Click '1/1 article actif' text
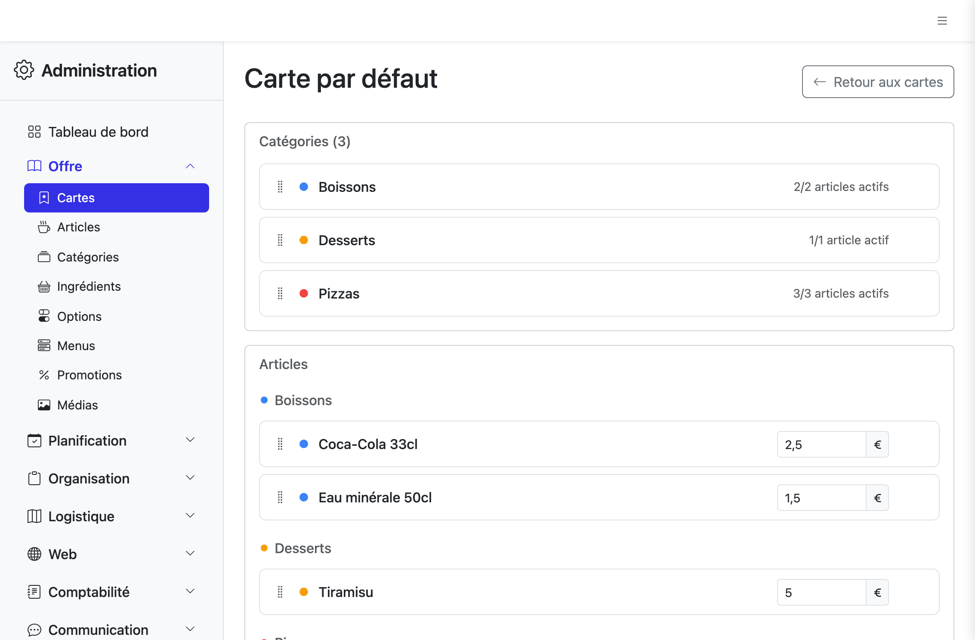Viewport: 975px width, 640px height. click(849, 240)
